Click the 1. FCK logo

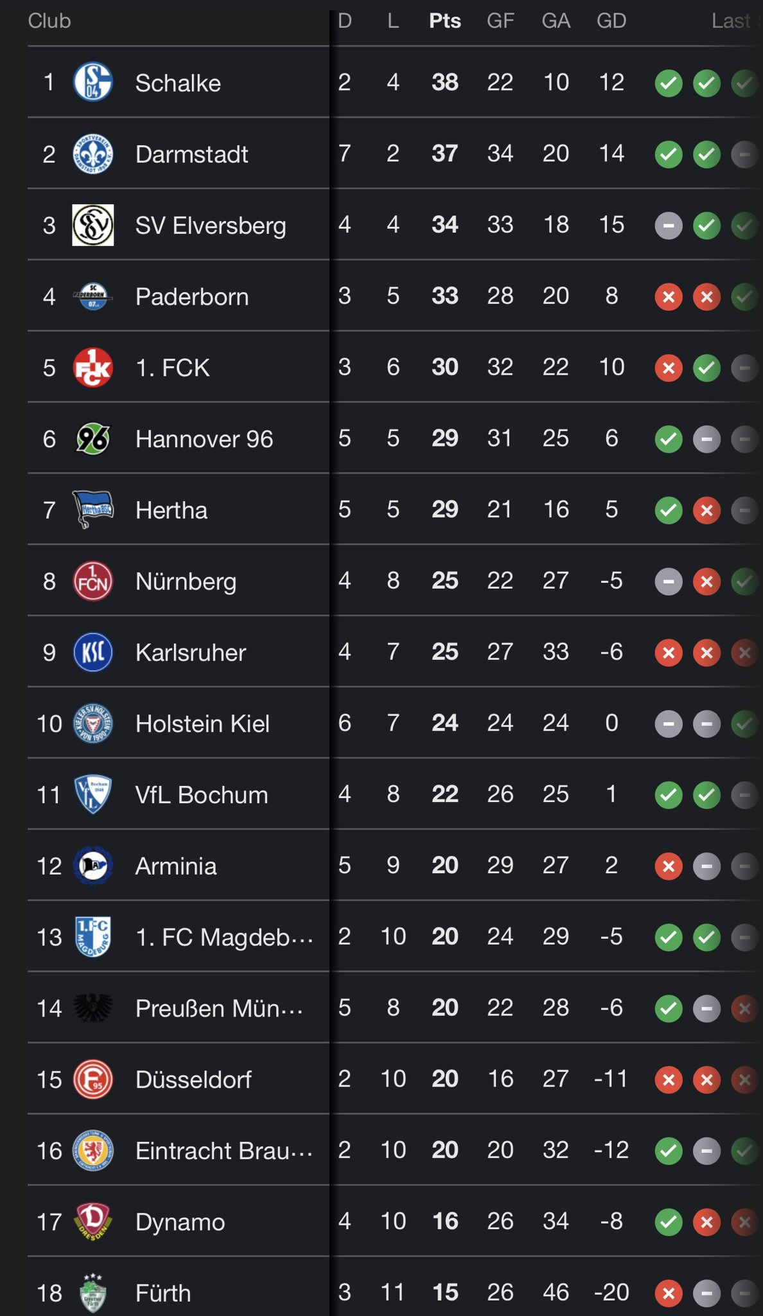pos(93,368)
